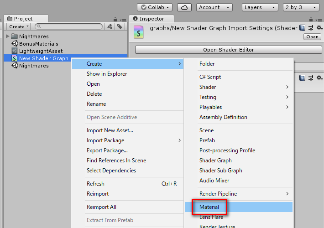Choose Rename from context menu
This screenshot has width=324, height=228.
tap(128, 104)
